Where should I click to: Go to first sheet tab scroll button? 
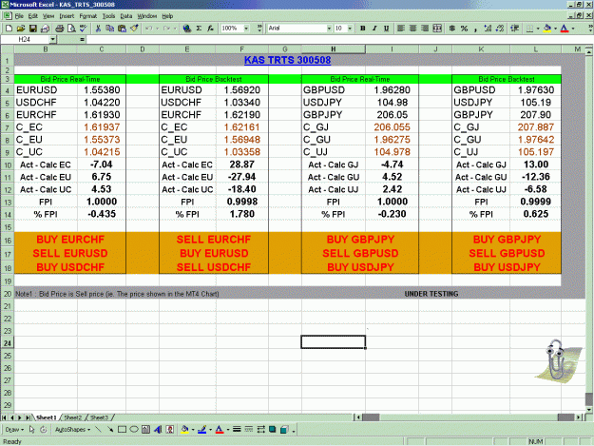[x=4, y=417]
